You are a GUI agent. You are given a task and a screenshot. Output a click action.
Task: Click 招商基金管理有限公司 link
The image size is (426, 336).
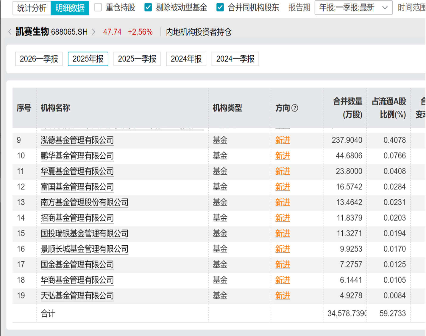[x=77, y=218]
